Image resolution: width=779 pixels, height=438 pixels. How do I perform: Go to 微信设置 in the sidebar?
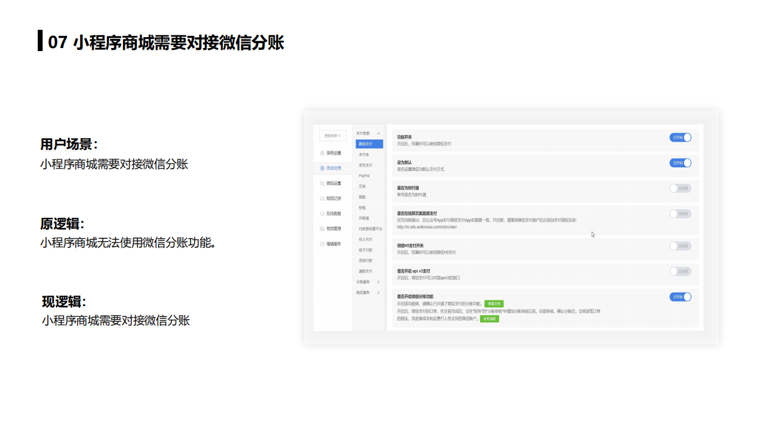point(332,183)
